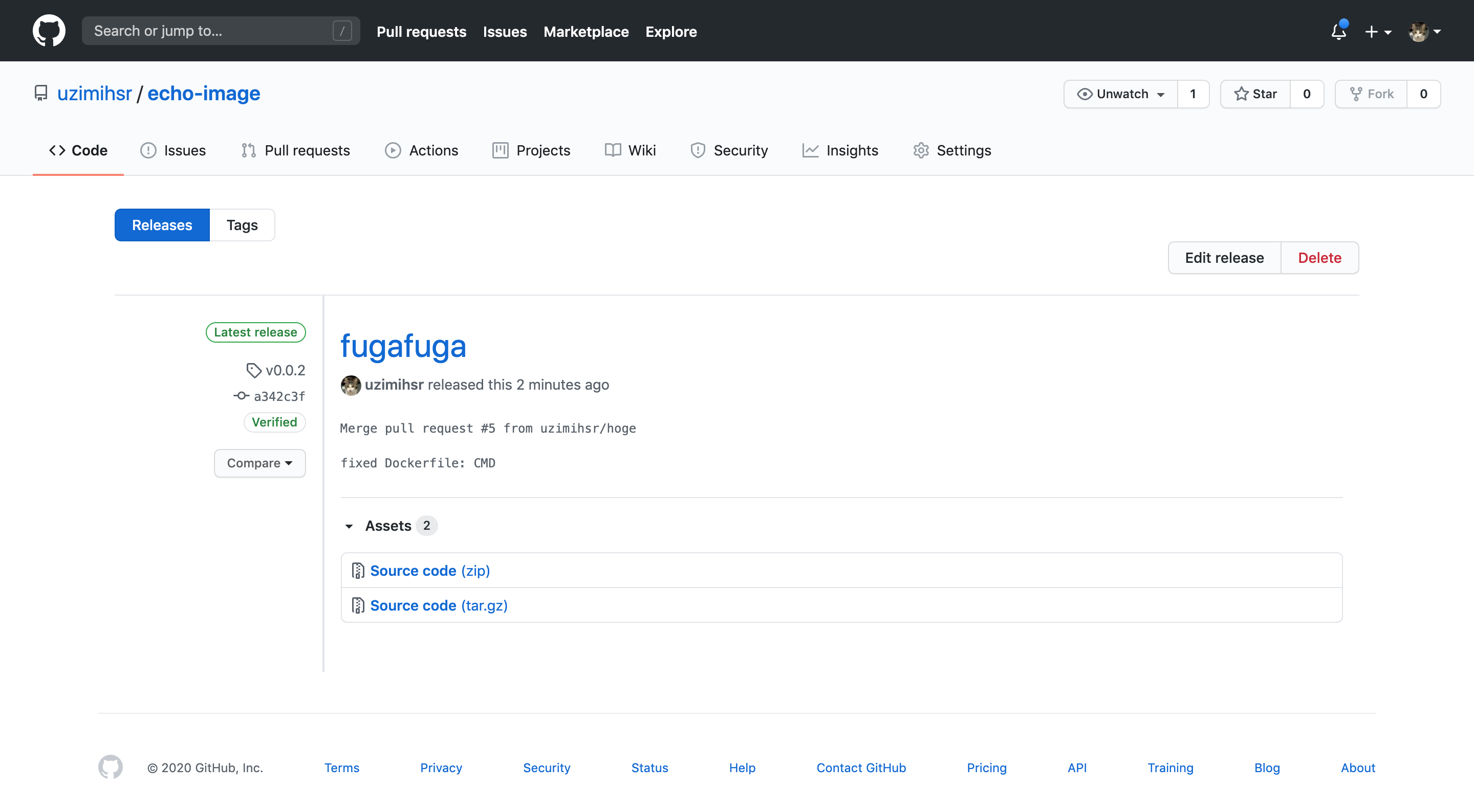Click the tar.gz file icon for Source code
Viewport: 1474px width, 788px height.
click(x=358, y=605)
